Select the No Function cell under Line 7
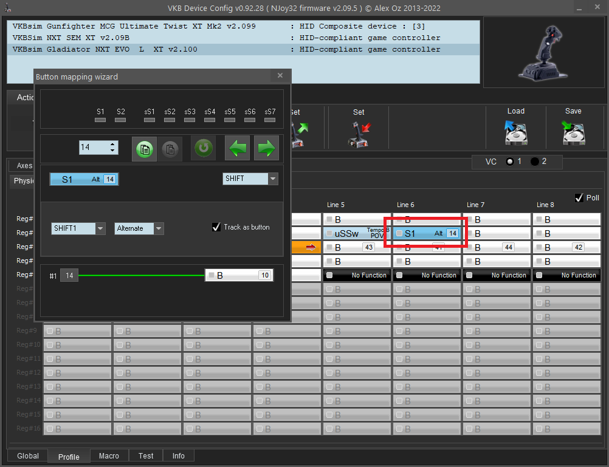The height and width of the screenshot is (467, 609). click(497, 275)
